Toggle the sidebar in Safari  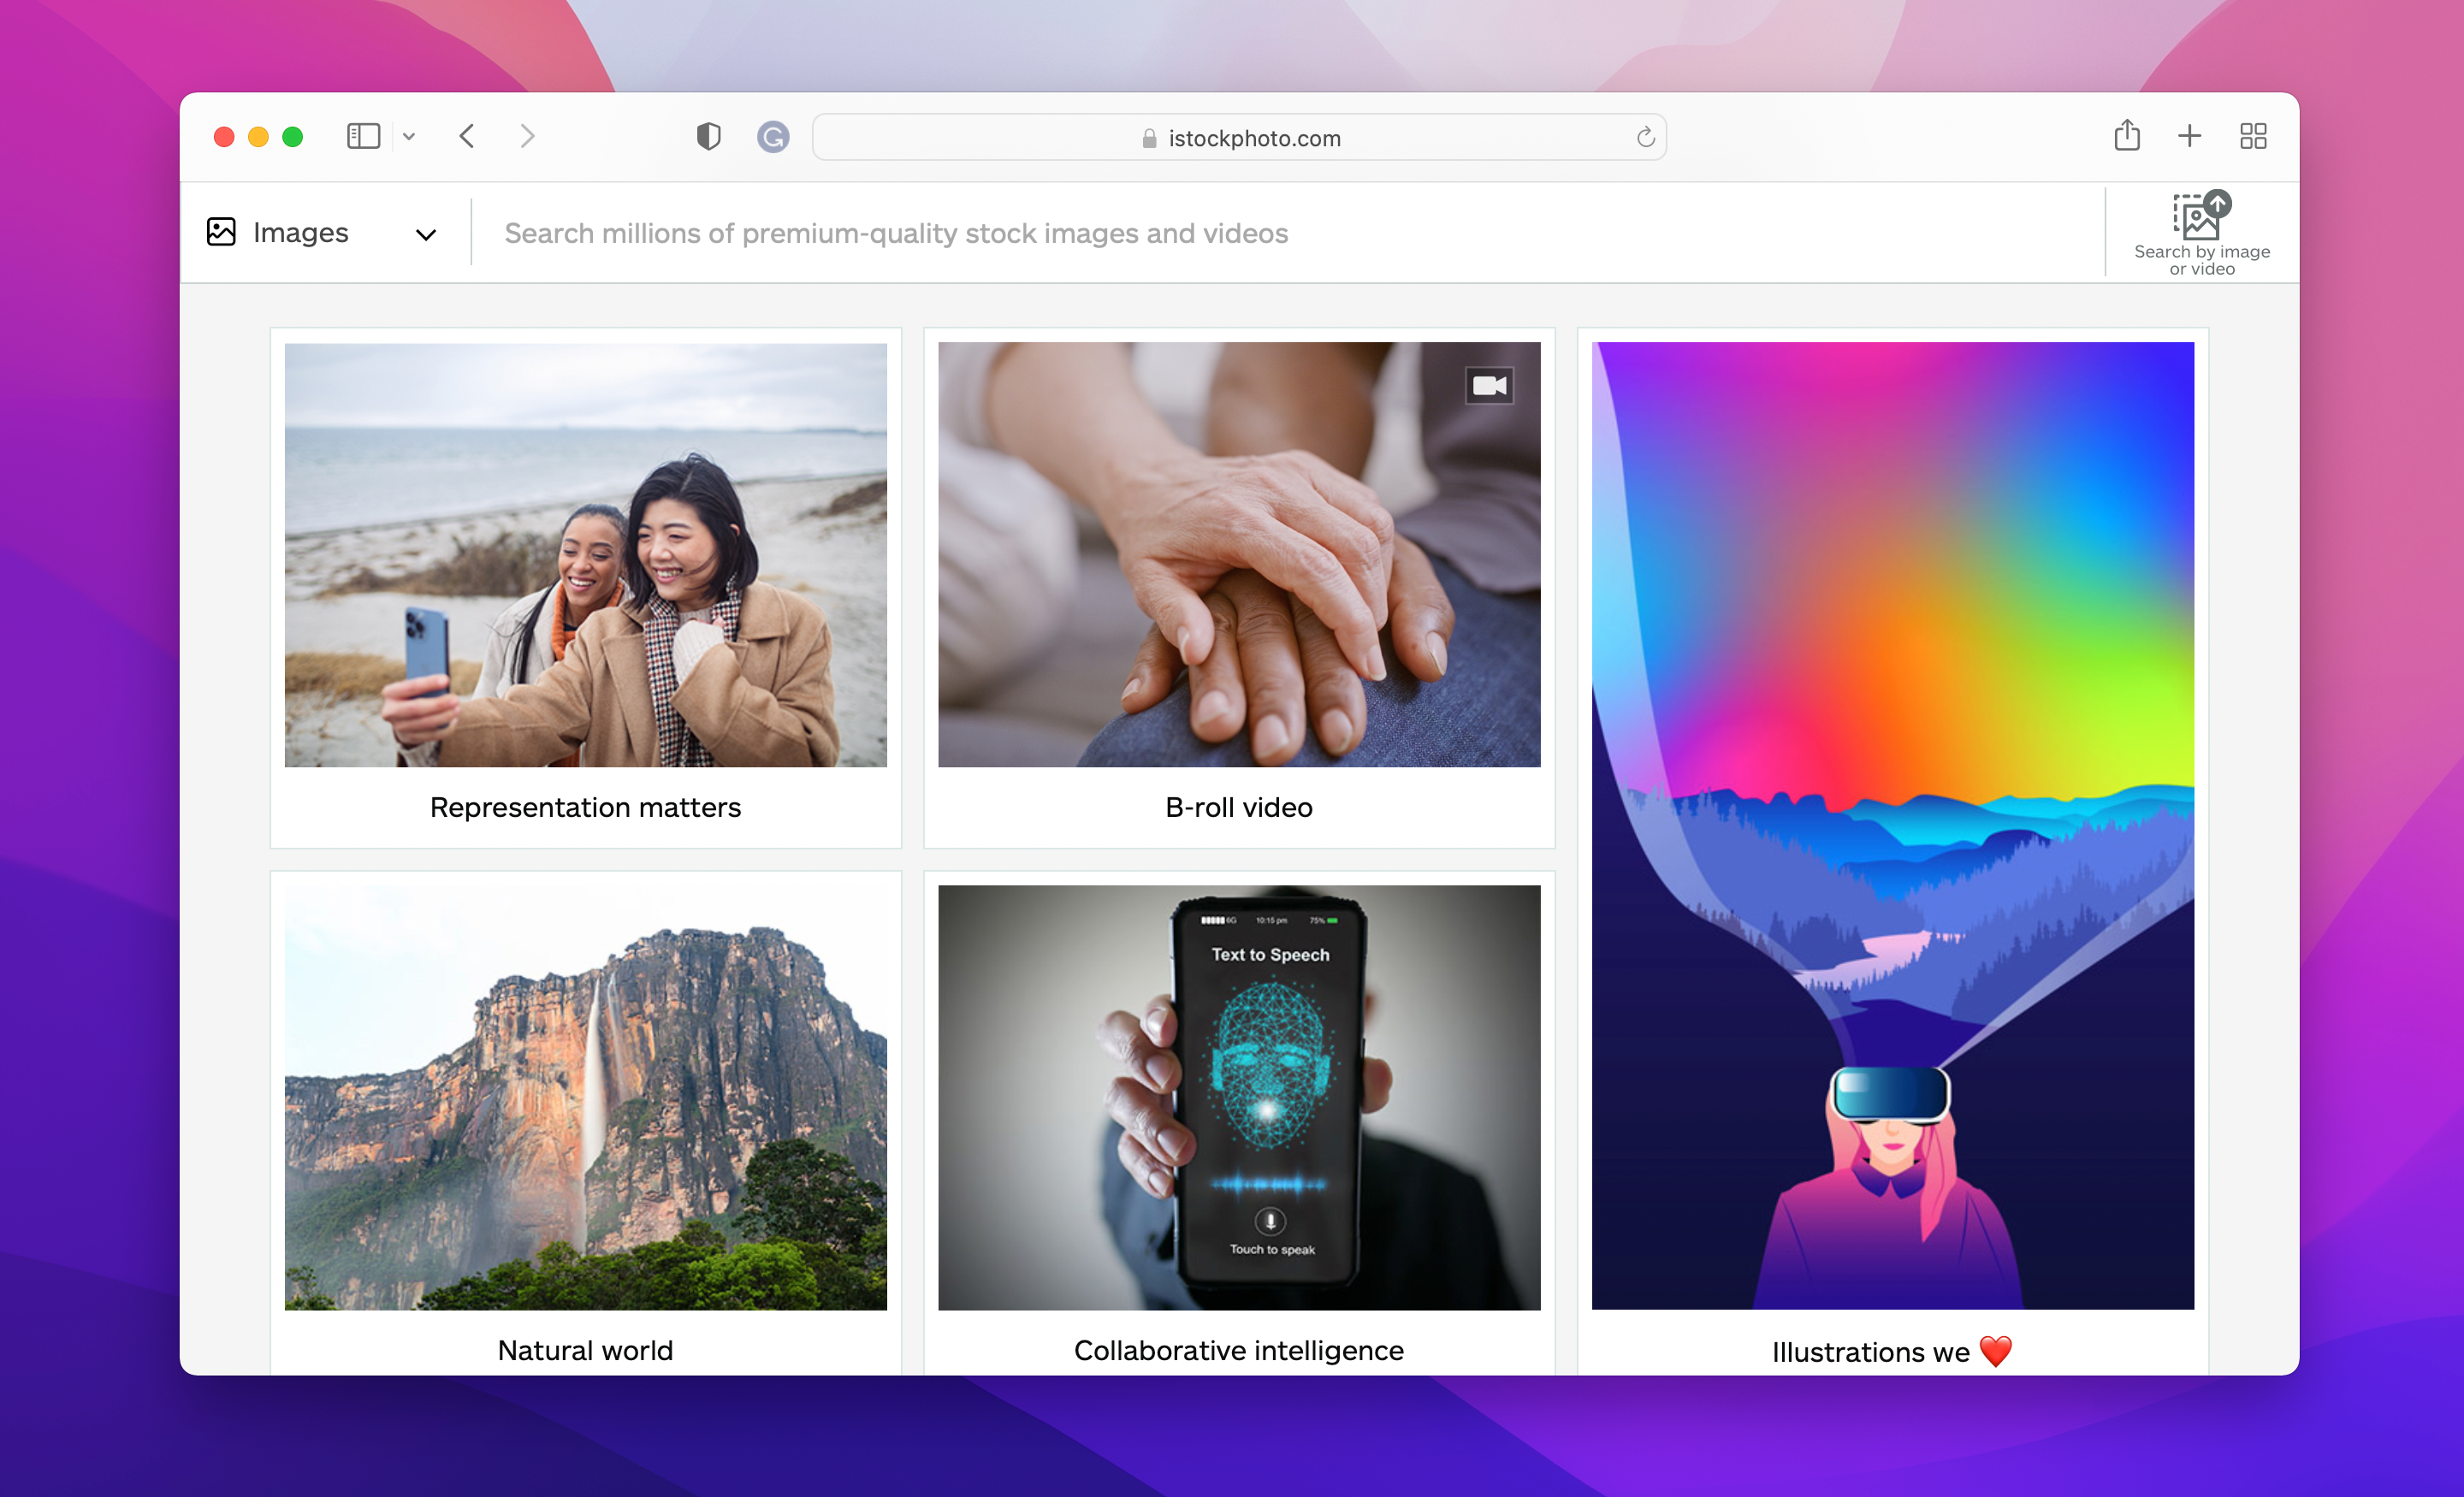tap(363, 135)
